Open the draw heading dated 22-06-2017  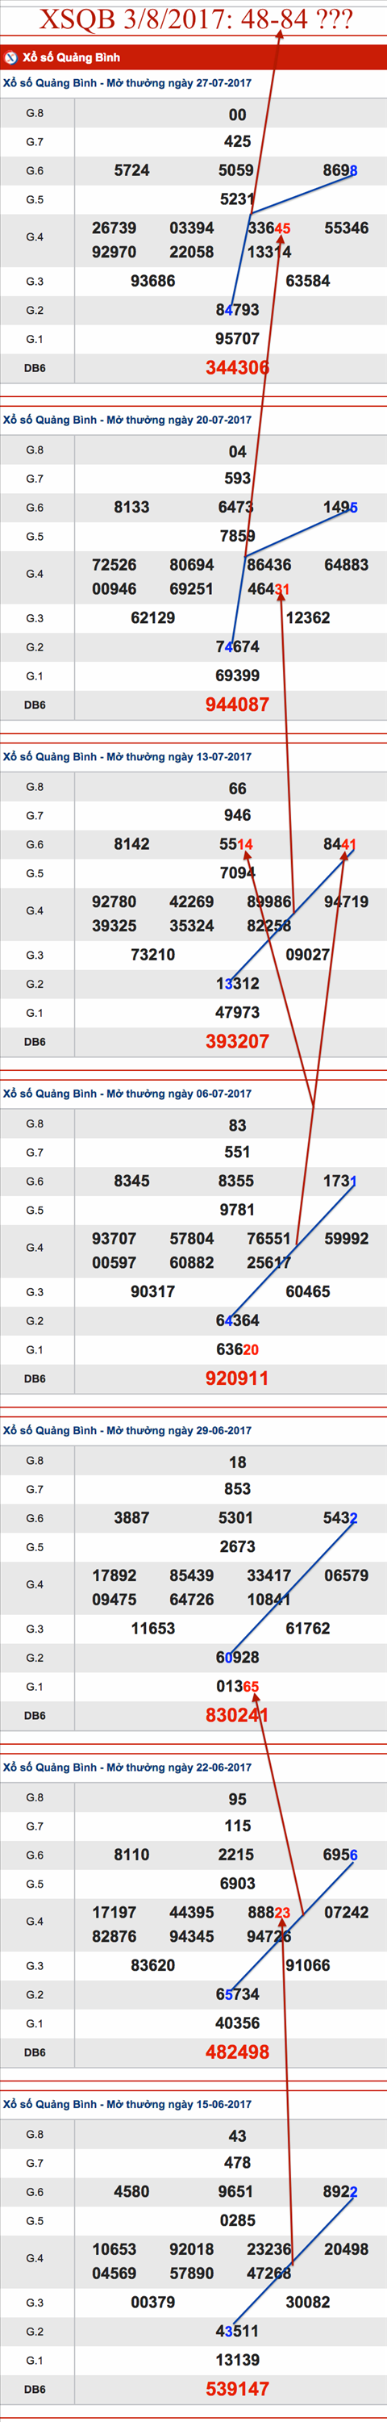pyautogui.click(x=127, y=1767)
